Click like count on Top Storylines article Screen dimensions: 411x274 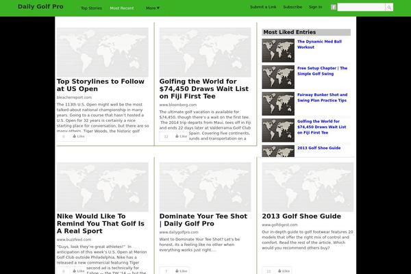[x=64, y=136]
